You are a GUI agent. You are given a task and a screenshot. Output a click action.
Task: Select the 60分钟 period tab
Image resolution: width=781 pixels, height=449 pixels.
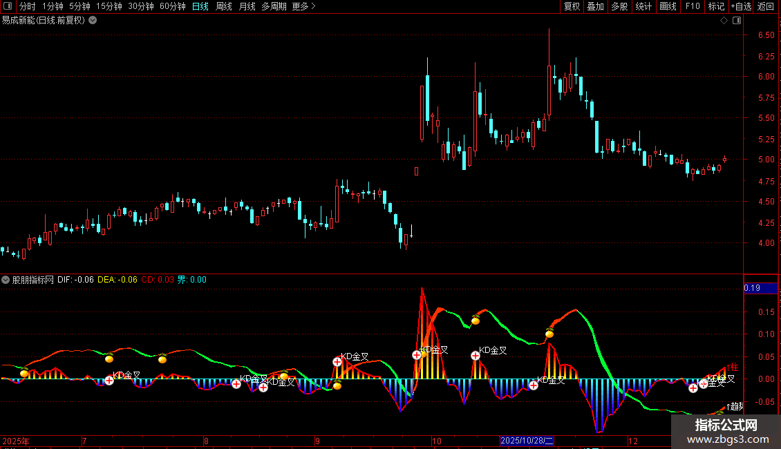pos(173,7)
